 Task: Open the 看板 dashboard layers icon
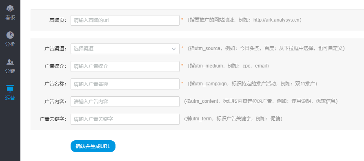click(x=10, y=9)
